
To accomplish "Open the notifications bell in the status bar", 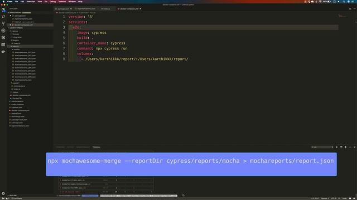I will coord(354,198).
